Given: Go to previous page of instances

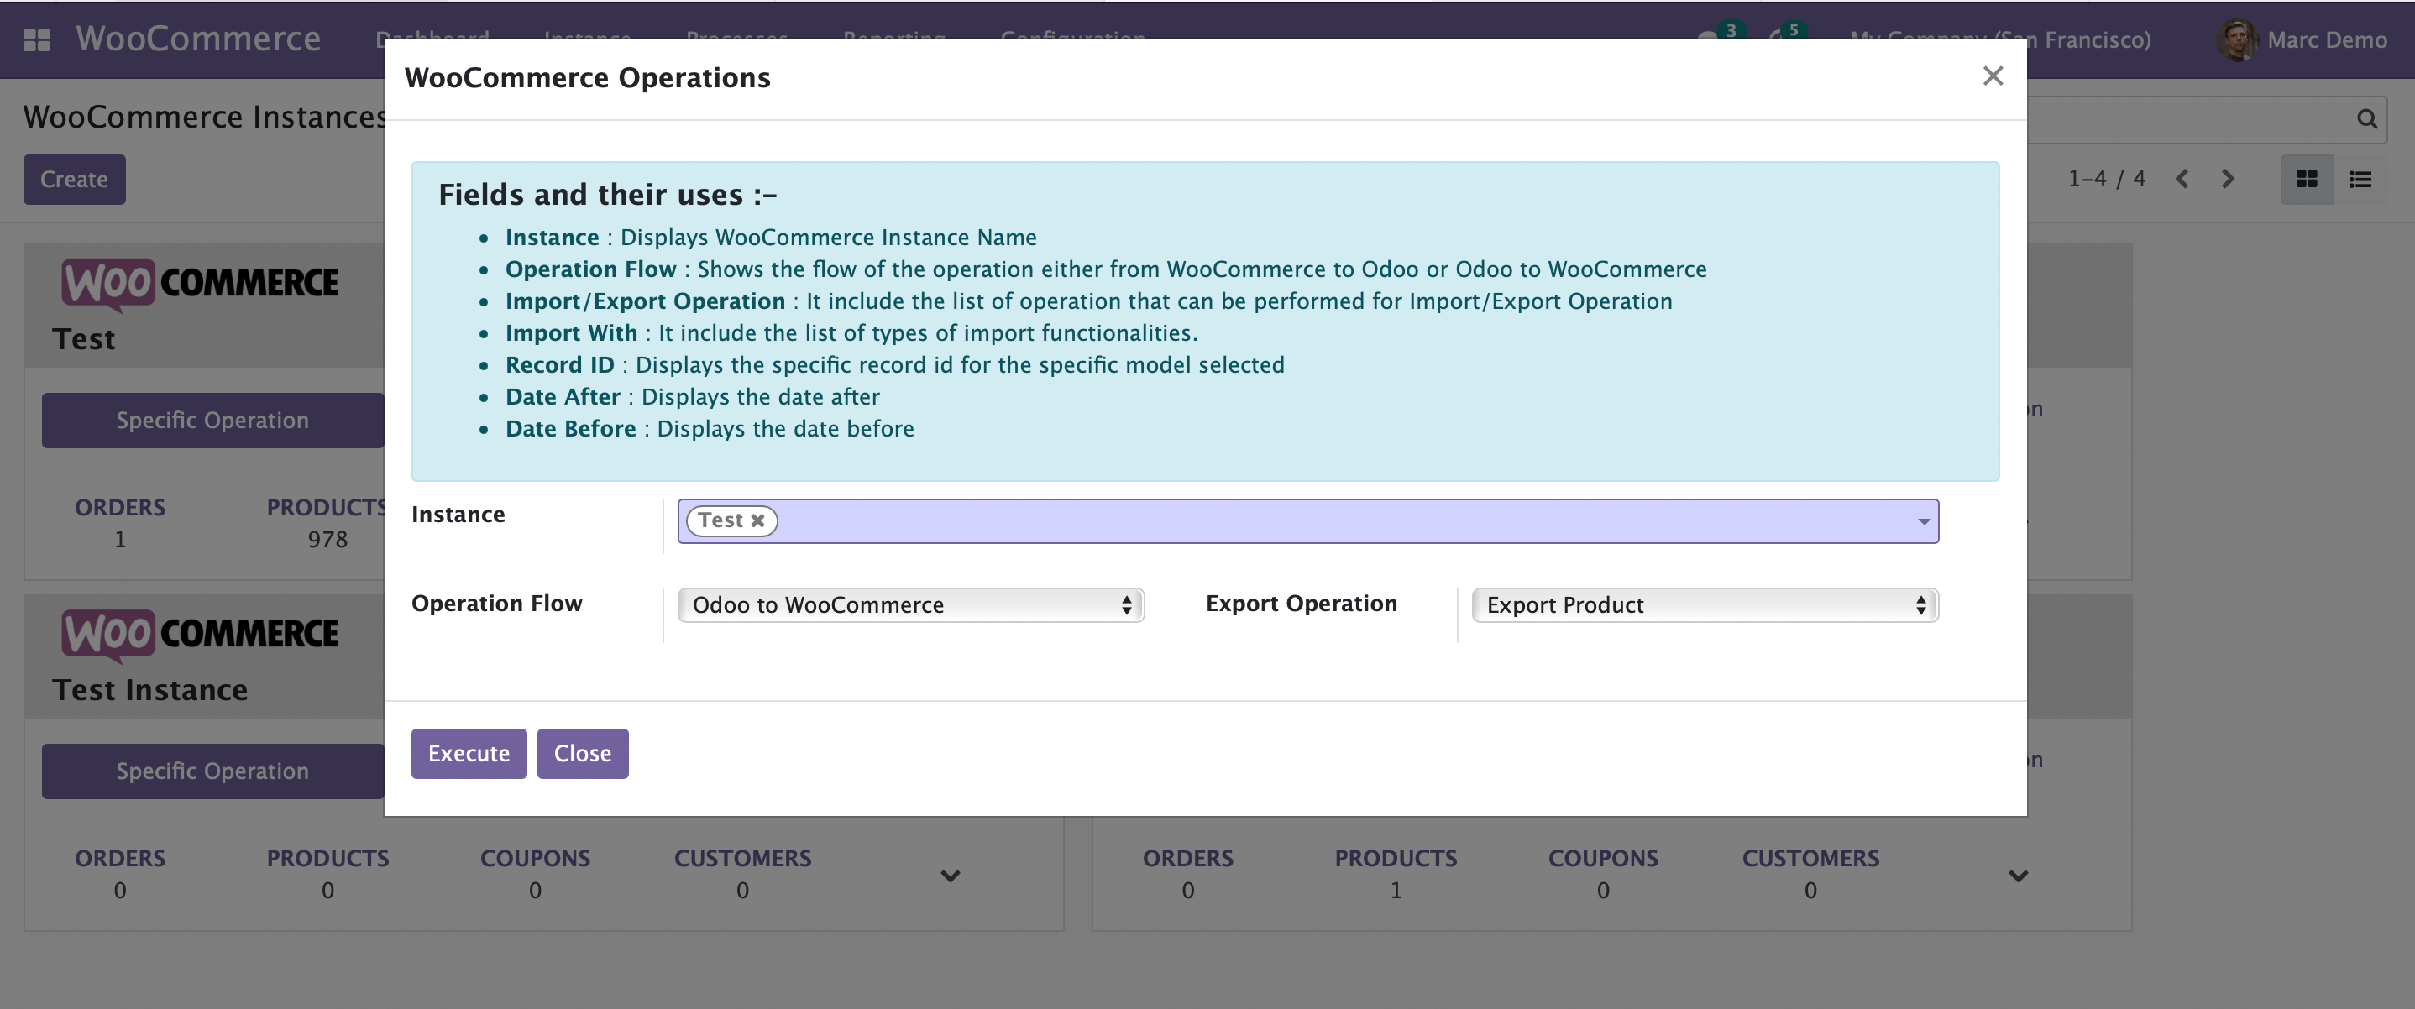Looking at the screenshot, I should pyautogui.click(x=2182, y=179).
